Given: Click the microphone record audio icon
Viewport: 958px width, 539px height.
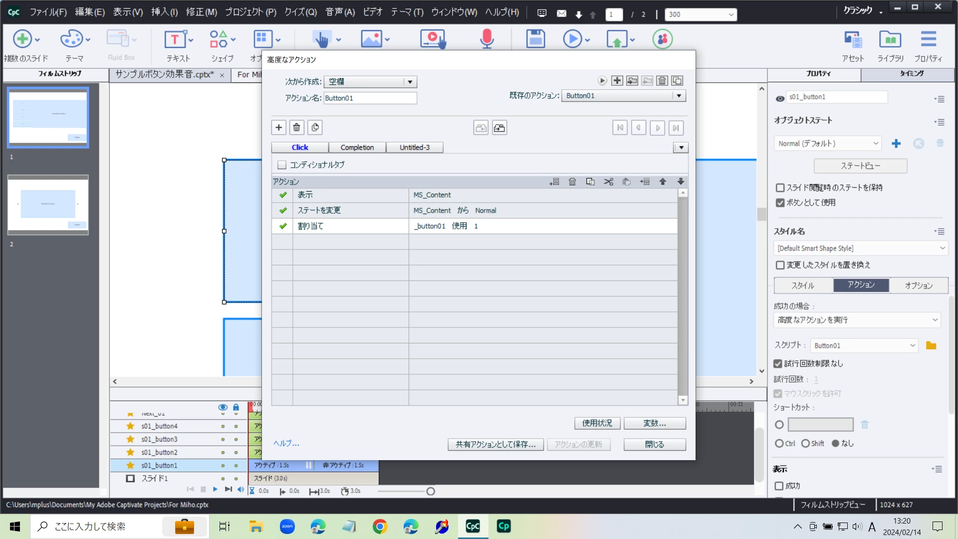Looking at the screenshot, I should [486, 39].
